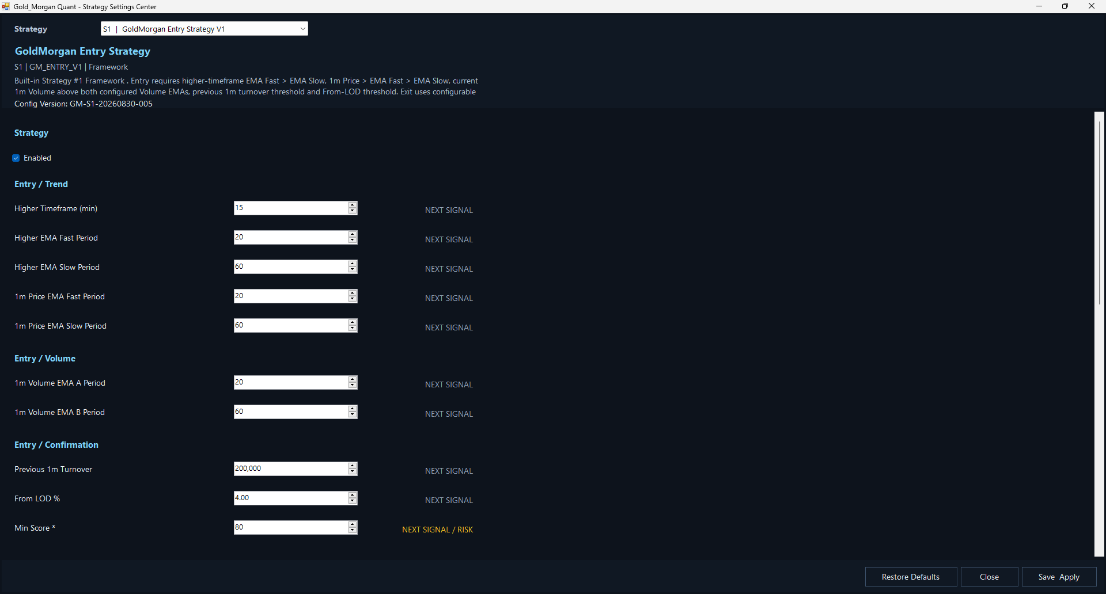Click Save Apply button

point(1059,577)
